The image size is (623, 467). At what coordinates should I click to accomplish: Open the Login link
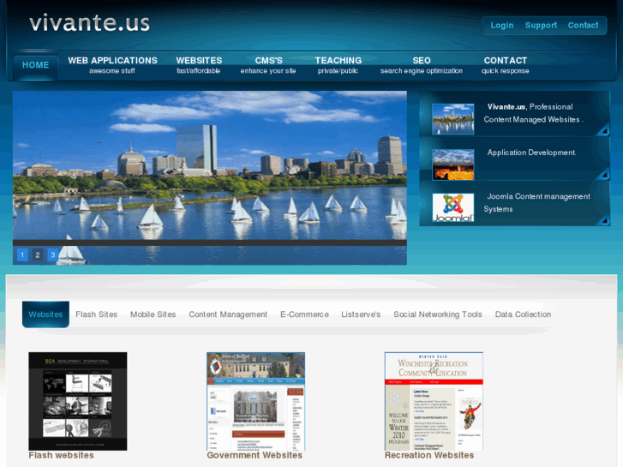502,26
